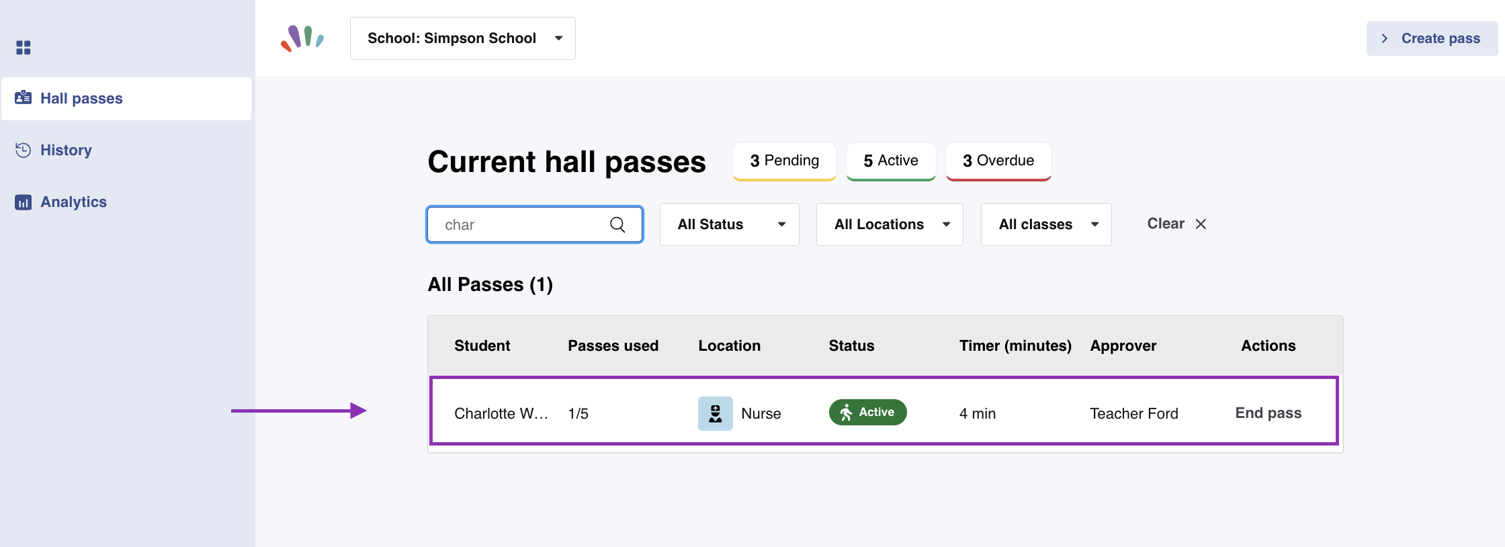Click the Status column header
The width and height of the screenshot is (1505, 547).
point(851,346)
